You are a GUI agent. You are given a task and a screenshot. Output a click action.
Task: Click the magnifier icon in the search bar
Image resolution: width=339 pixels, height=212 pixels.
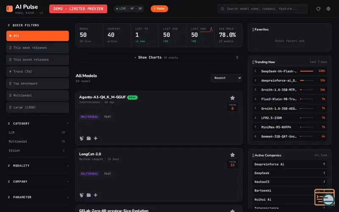222,8
